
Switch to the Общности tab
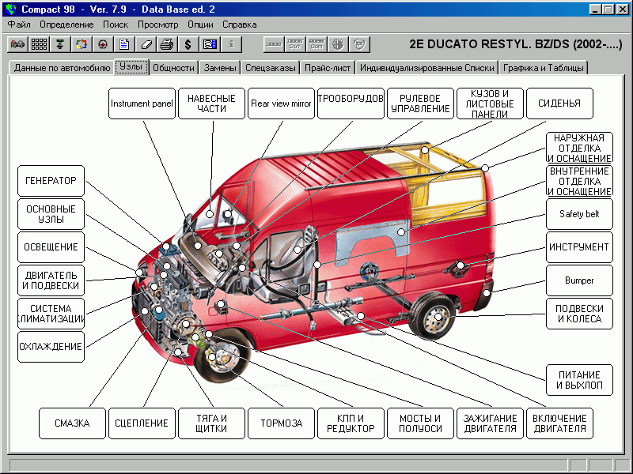(173, 68)
